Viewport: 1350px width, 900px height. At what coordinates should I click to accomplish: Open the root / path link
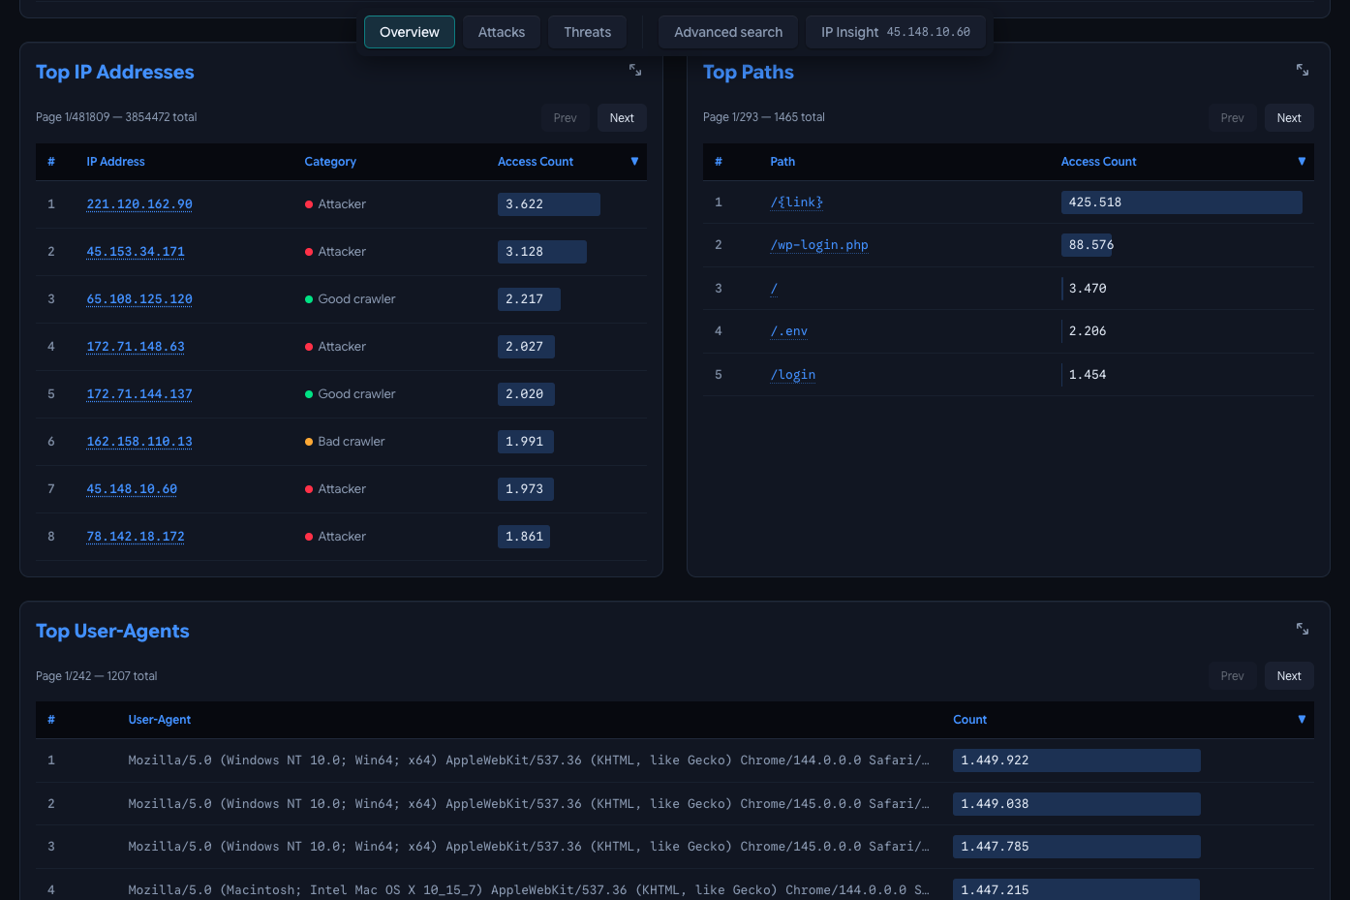coord(774,289)
